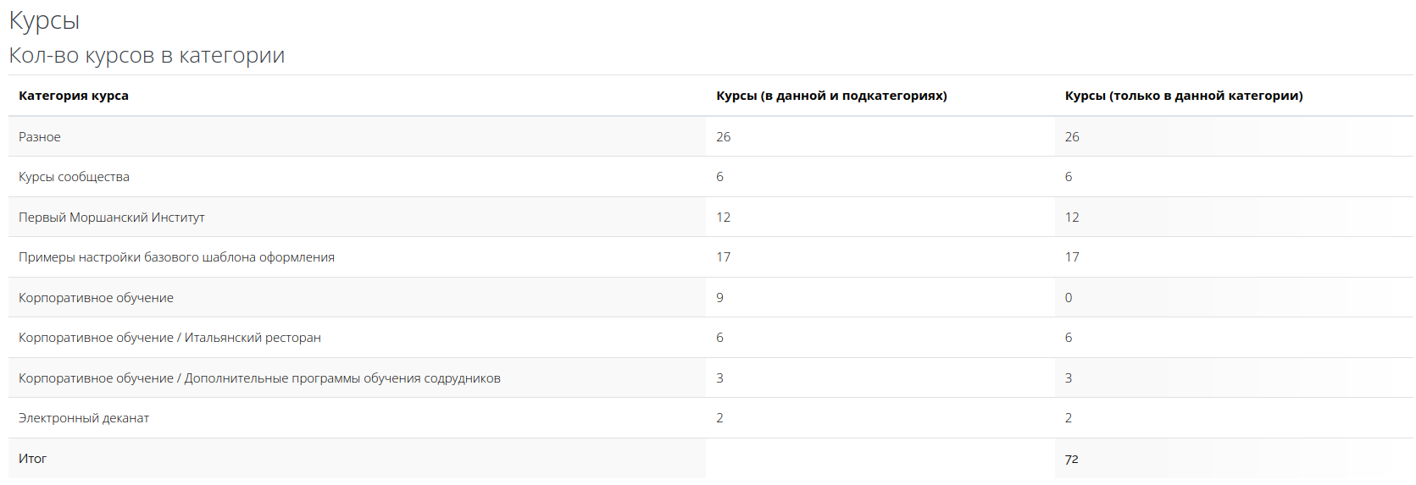This screenshot has height=485, width=1416.
Task: Click the 'Категория курса' column header
Action: [x=74, y=96]
